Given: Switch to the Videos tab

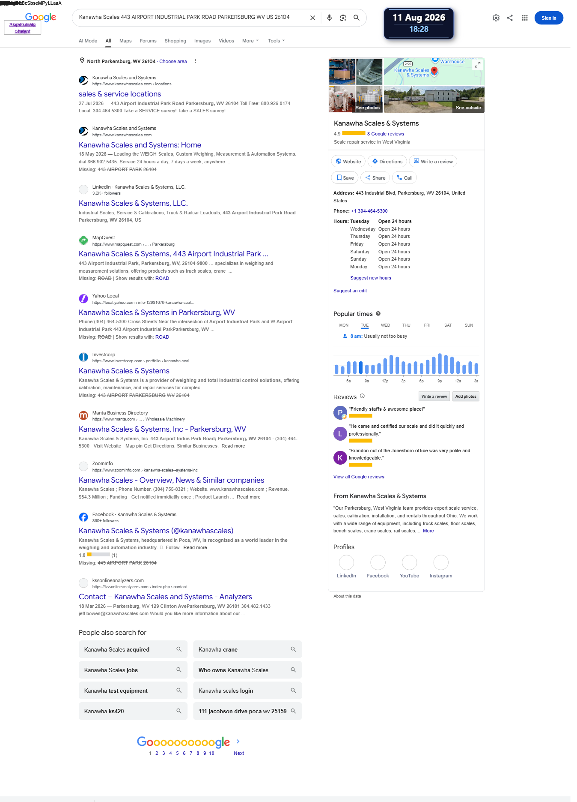Looking at the screenshot, I should [x=226, y=41].
